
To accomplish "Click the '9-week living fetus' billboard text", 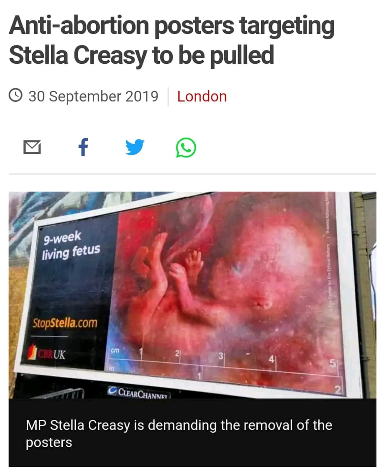I will point(71,246).
